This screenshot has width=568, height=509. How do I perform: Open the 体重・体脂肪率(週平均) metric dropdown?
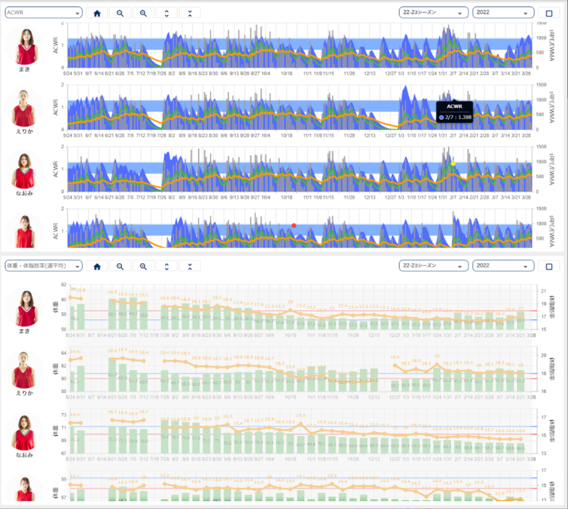(44, 266)
